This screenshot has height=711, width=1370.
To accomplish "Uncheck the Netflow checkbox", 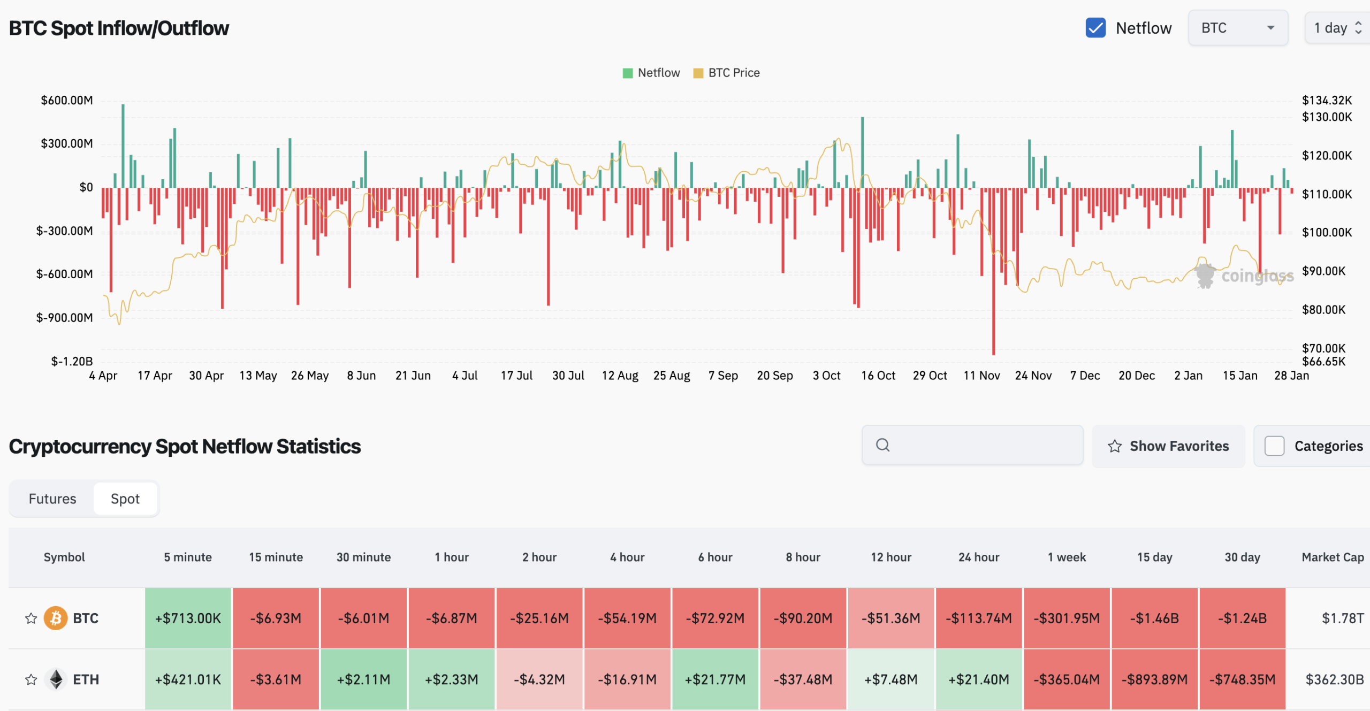I will pos(1095,28).
